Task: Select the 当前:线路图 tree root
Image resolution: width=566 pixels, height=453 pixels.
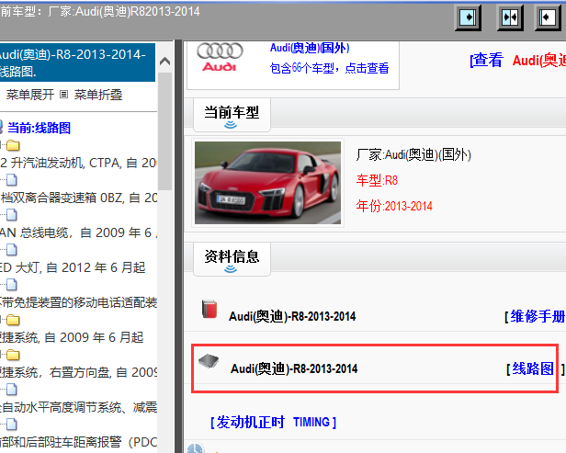Action: pyautogui.click(x=39, y=128)
